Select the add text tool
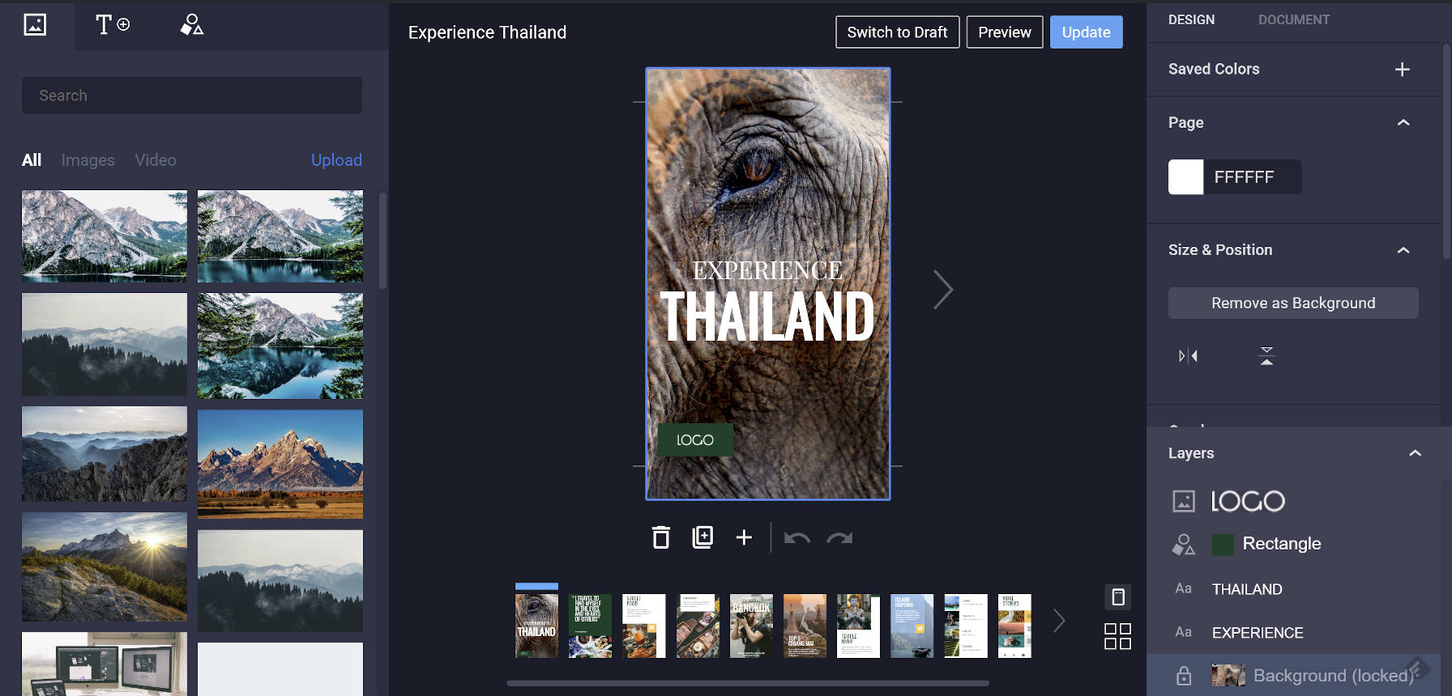 pos(113,24)
